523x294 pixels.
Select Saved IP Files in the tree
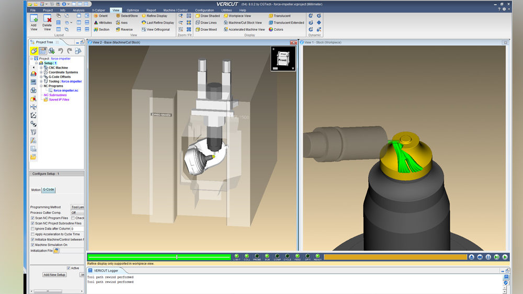(x=59, y=99)
